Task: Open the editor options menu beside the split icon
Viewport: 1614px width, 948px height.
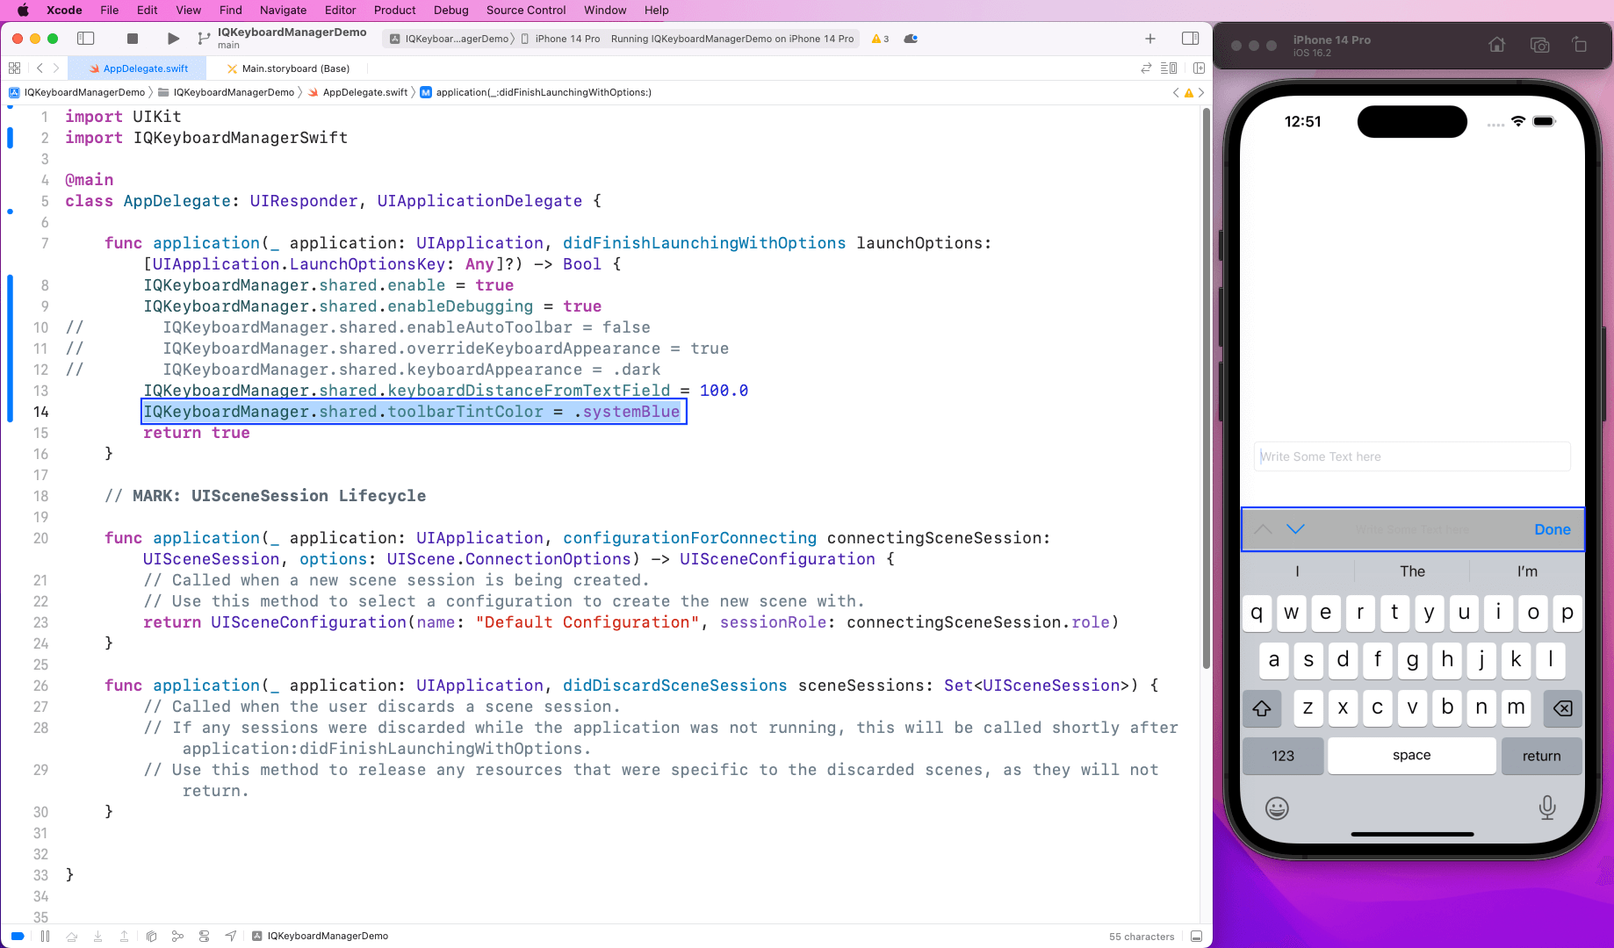Action: (1169, 68)
